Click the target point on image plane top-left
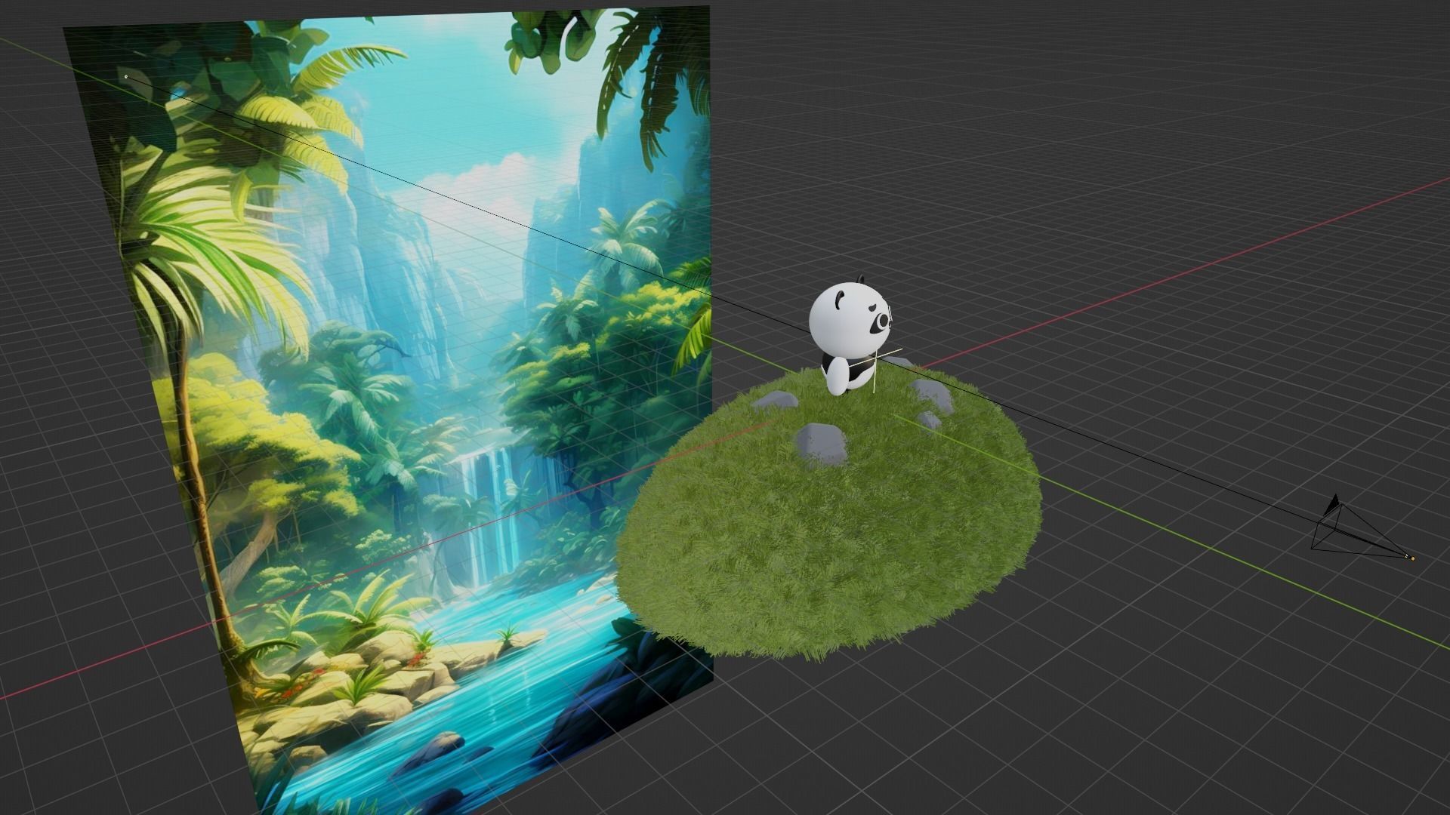 126,76
